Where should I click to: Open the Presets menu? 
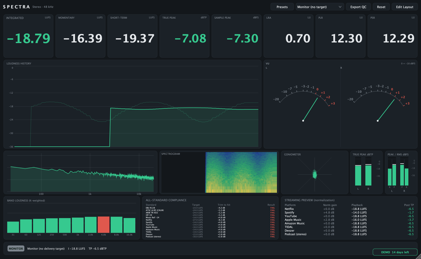[x=282, y=7]
